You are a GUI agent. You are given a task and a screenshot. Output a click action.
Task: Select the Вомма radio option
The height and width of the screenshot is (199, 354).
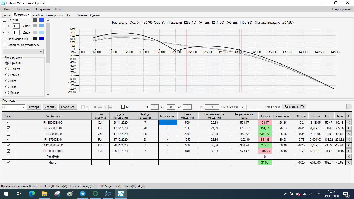[x=7, y=93]
